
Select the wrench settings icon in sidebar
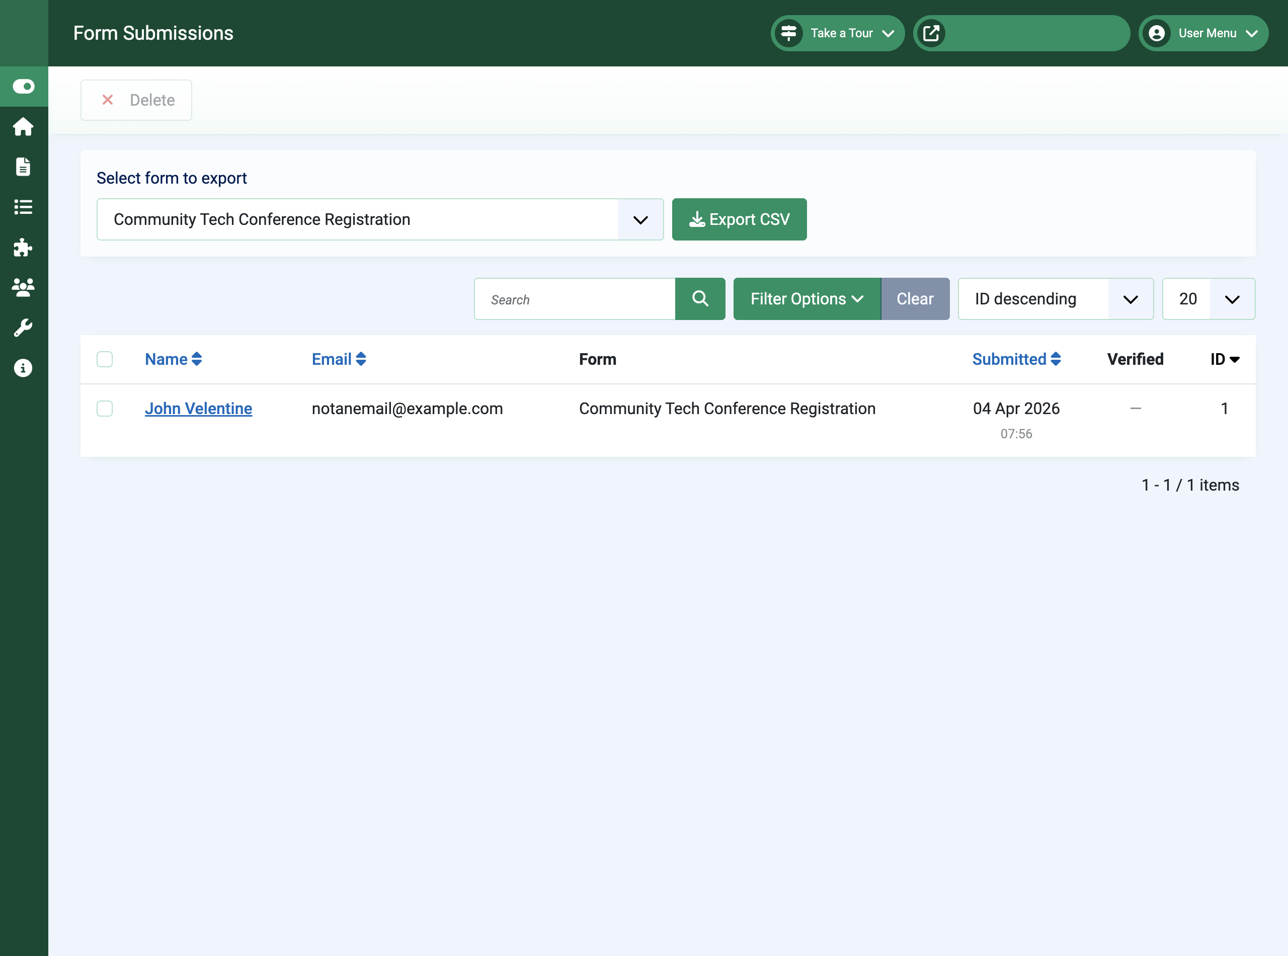click(x=24, y=328)
